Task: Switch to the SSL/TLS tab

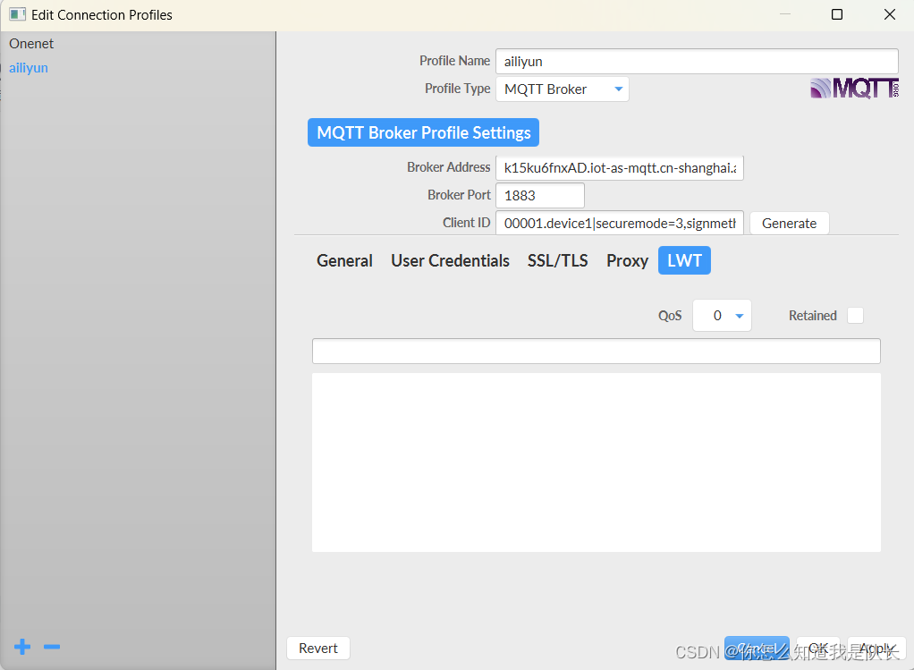Action: (557, 260)
